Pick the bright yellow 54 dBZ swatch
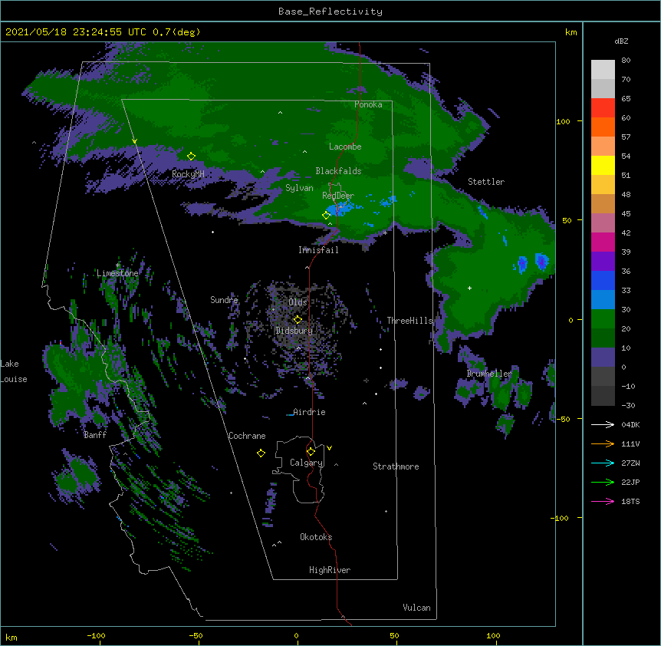Screen dimensions: 661x646 pyautogui.click(x=603, y=165)
